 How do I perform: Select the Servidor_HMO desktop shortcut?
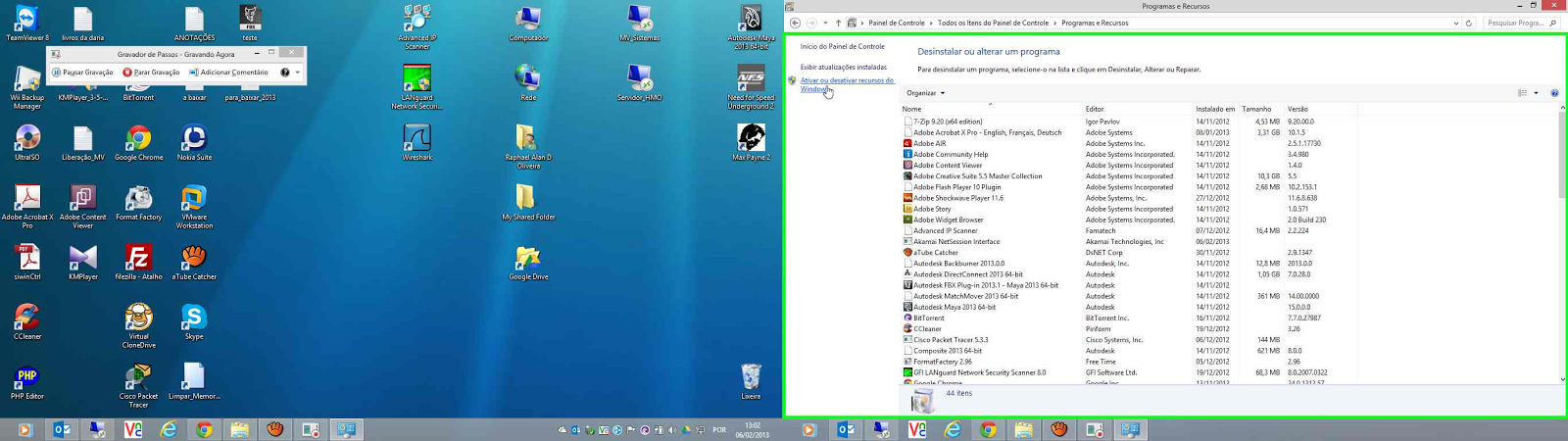(639, 83)
